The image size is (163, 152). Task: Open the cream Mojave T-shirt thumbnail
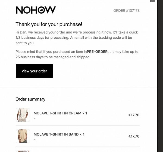click(23, 115)
